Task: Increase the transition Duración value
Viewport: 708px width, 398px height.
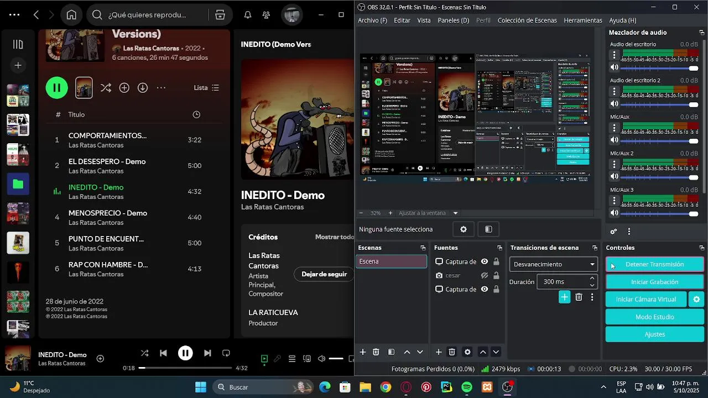Action: [592, 279]
